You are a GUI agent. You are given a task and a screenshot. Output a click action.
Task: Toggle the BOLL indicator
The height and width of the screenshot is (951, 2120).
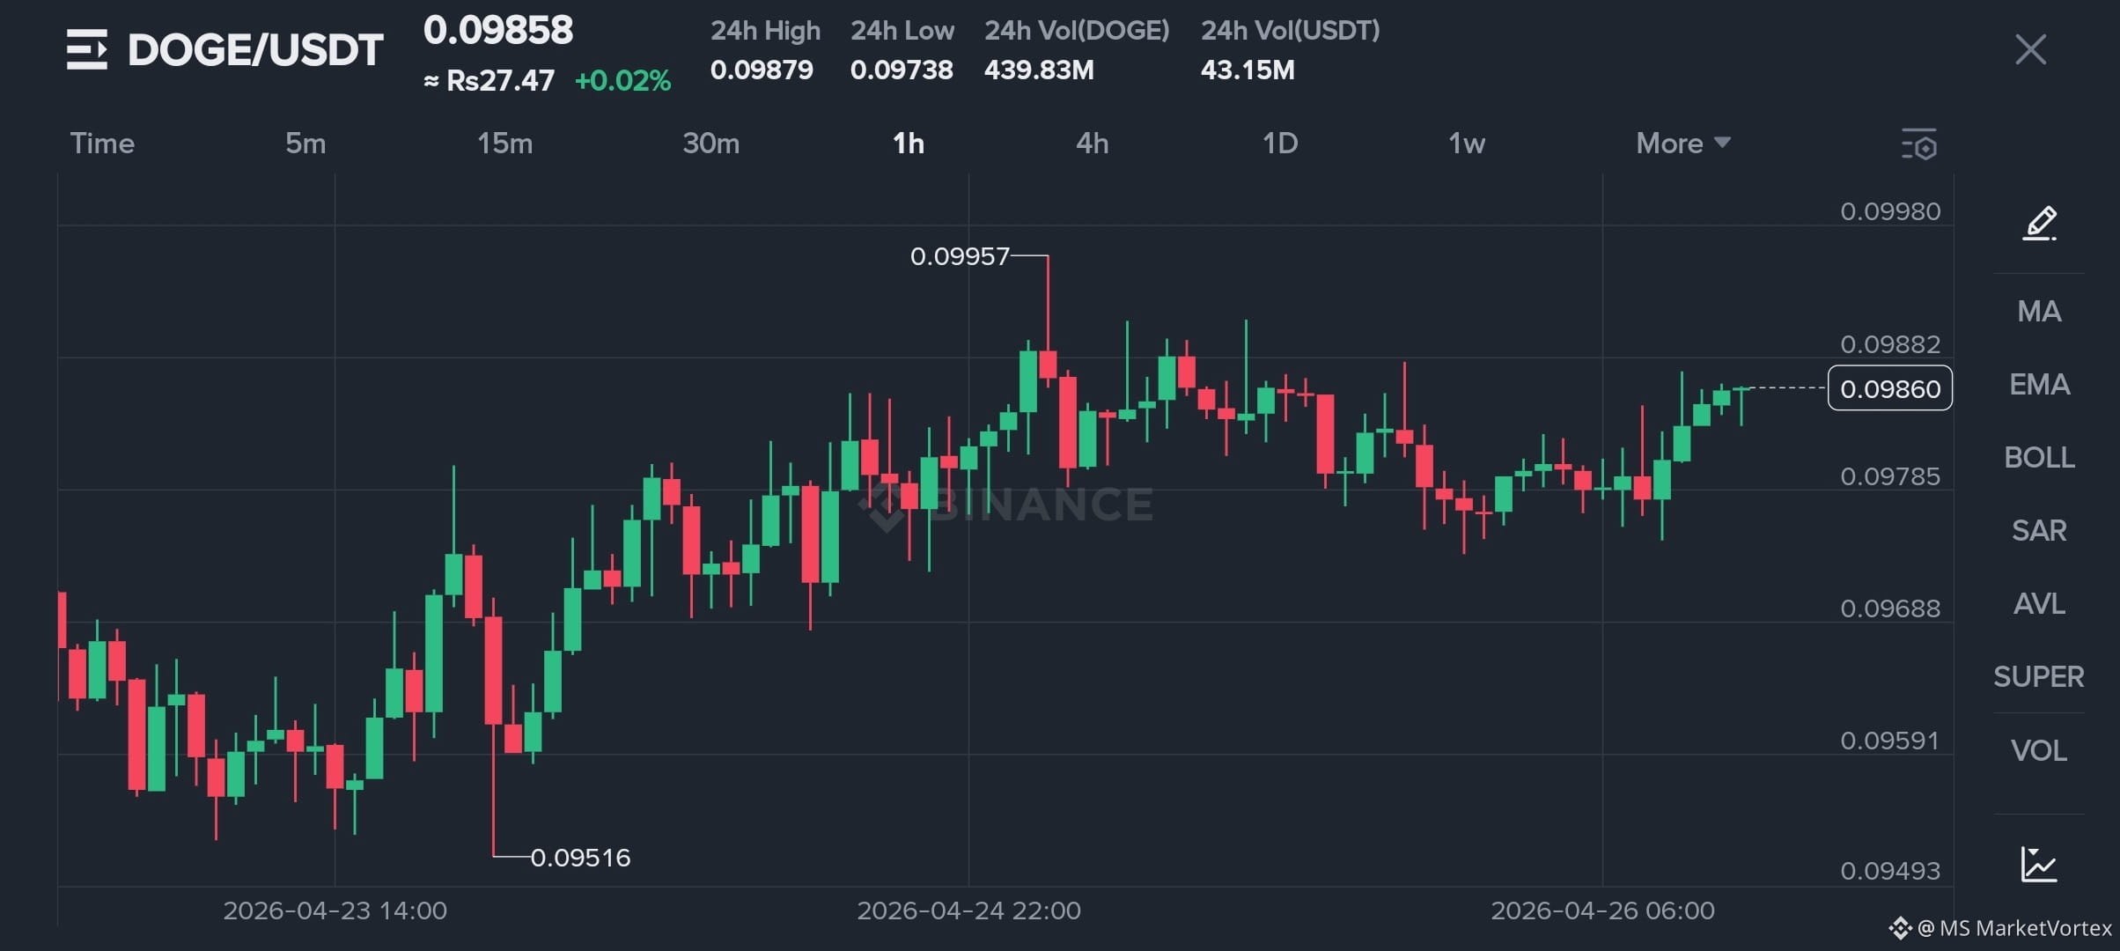point(2039,457)
